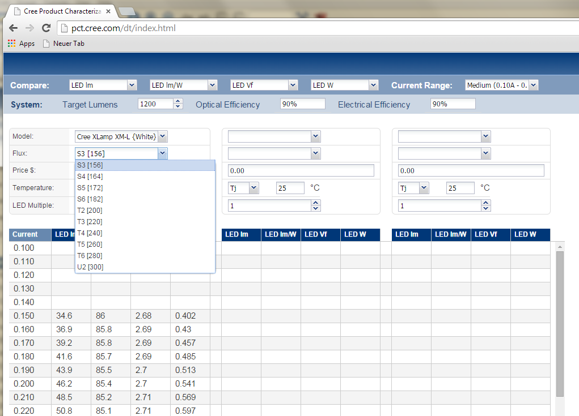Click the third panel's price 0.00 field
The height and width of the screenshot is (416, 579).
[471, 170]
